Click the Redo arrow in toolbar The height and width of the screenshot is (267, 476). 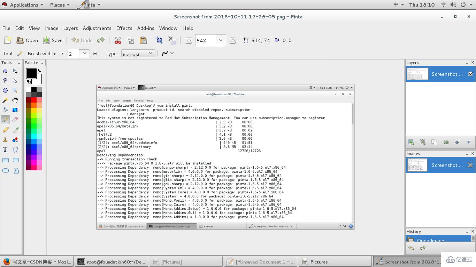(101, 40)
